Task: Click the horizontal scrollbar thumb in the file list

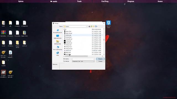Action: [76, 56]
